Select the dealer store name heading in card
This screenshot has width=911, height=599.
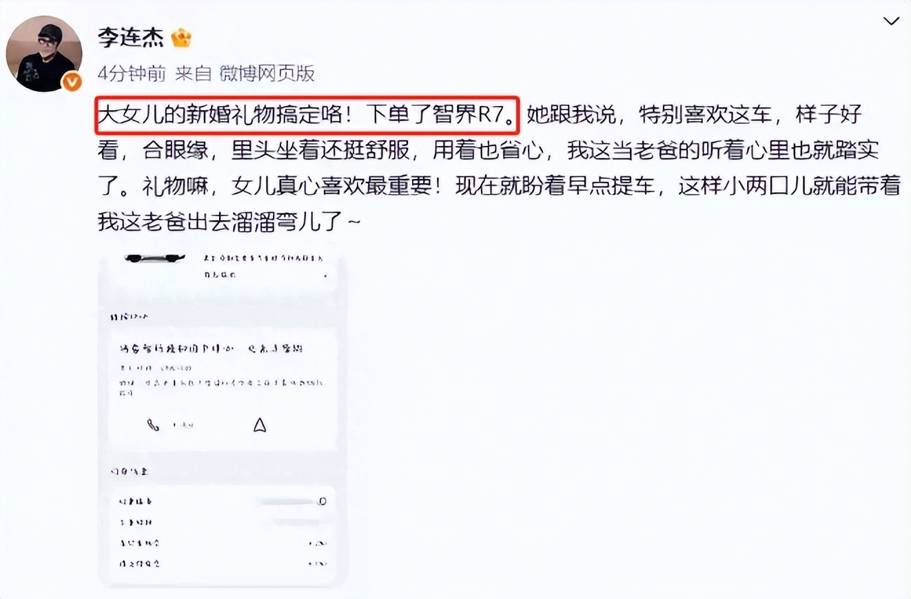[x=211, y=348]
